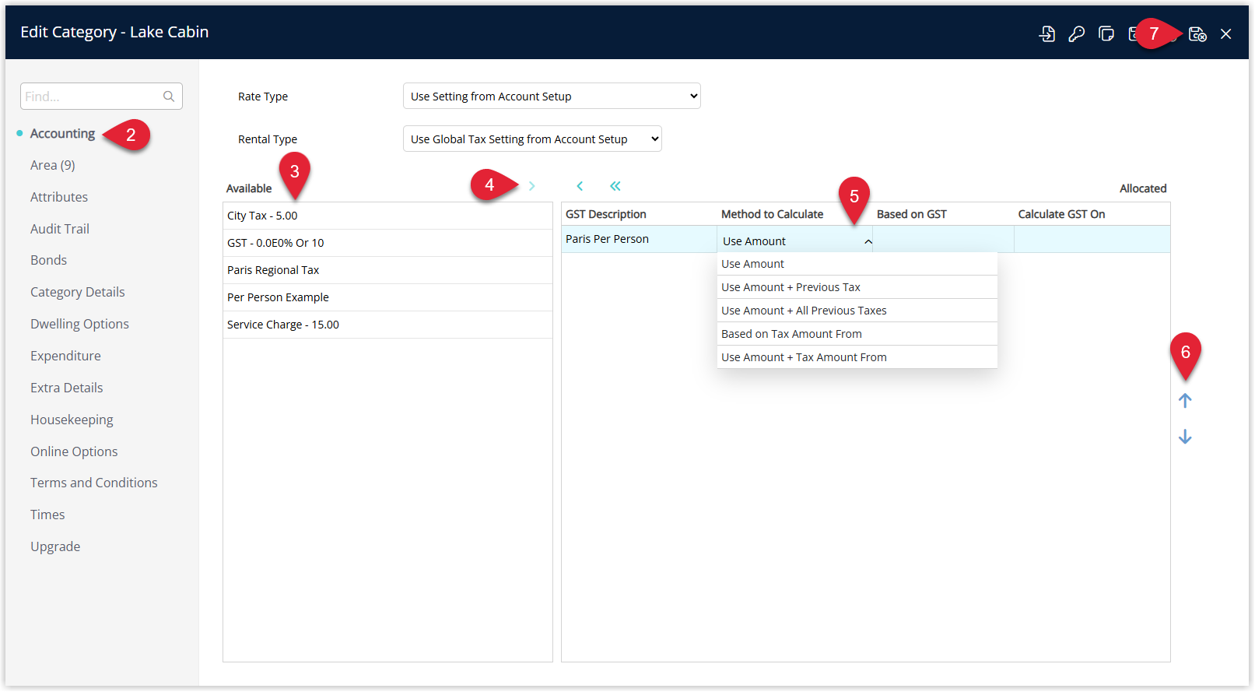Image resolution: width=1255 pixels, height=692 pixels.
Task: Open the Area (9) section
Action: click(x=53, y=165)
